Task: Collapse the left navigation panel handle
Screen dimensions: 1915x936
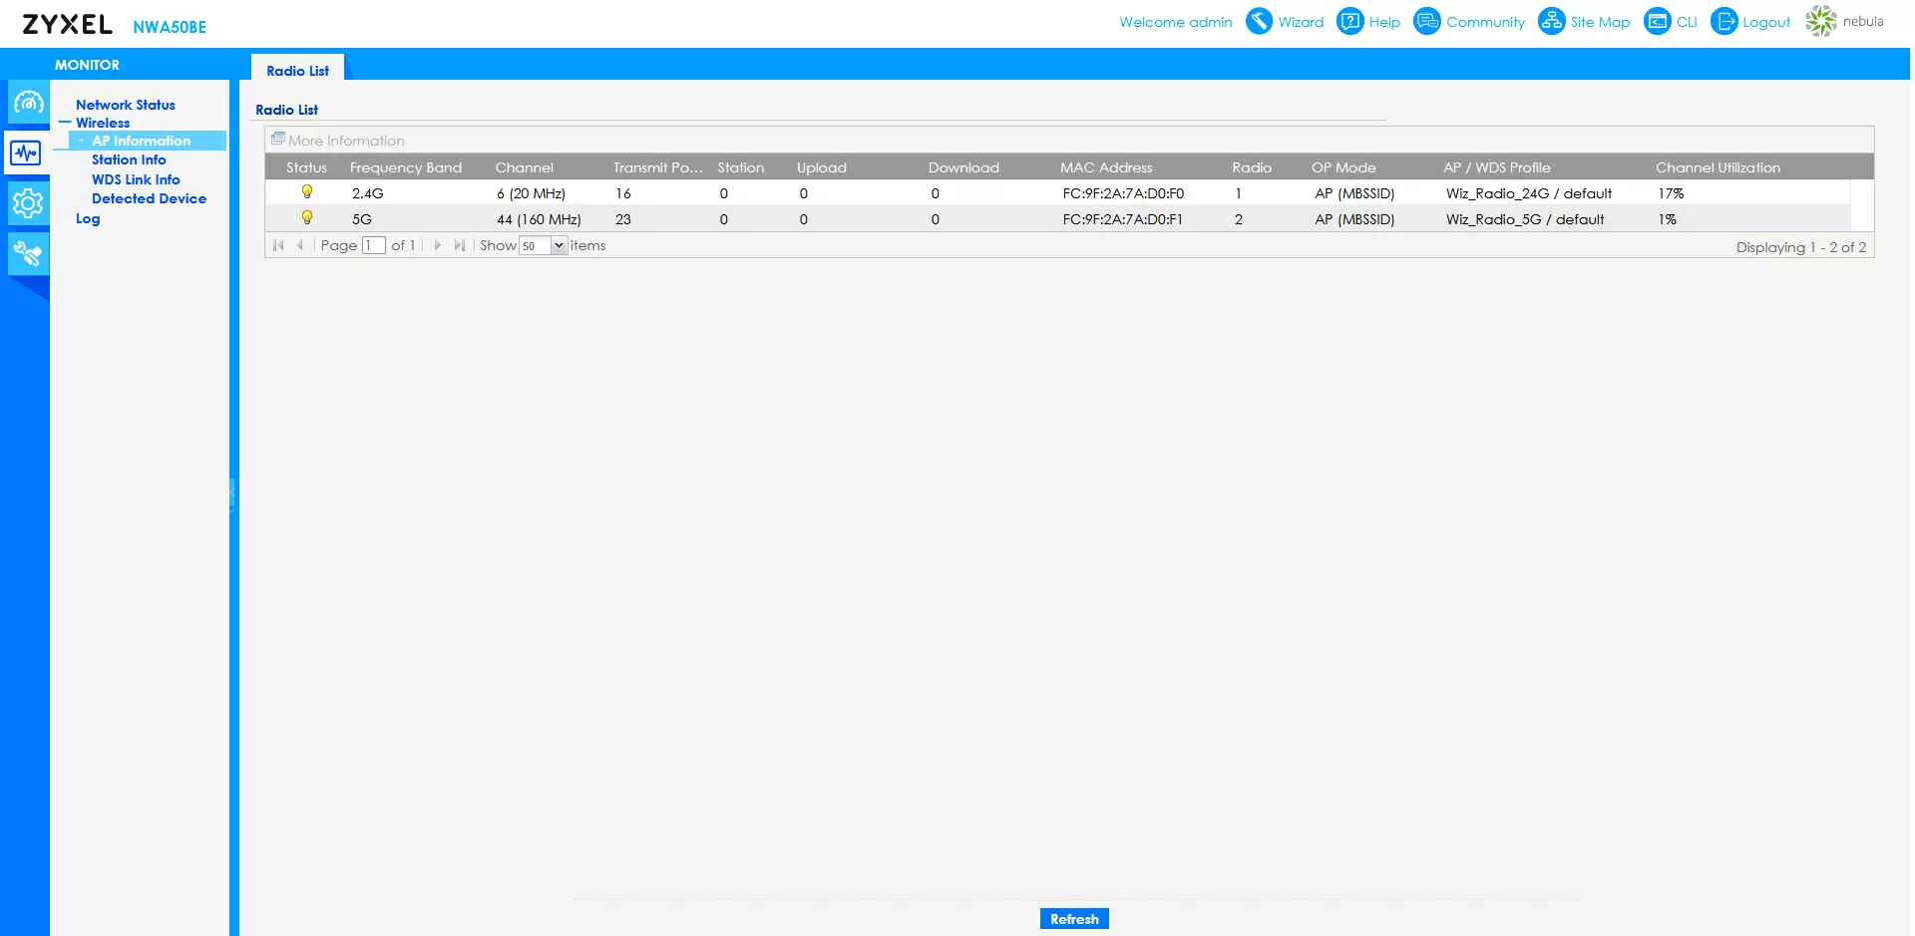Action: 232,493
